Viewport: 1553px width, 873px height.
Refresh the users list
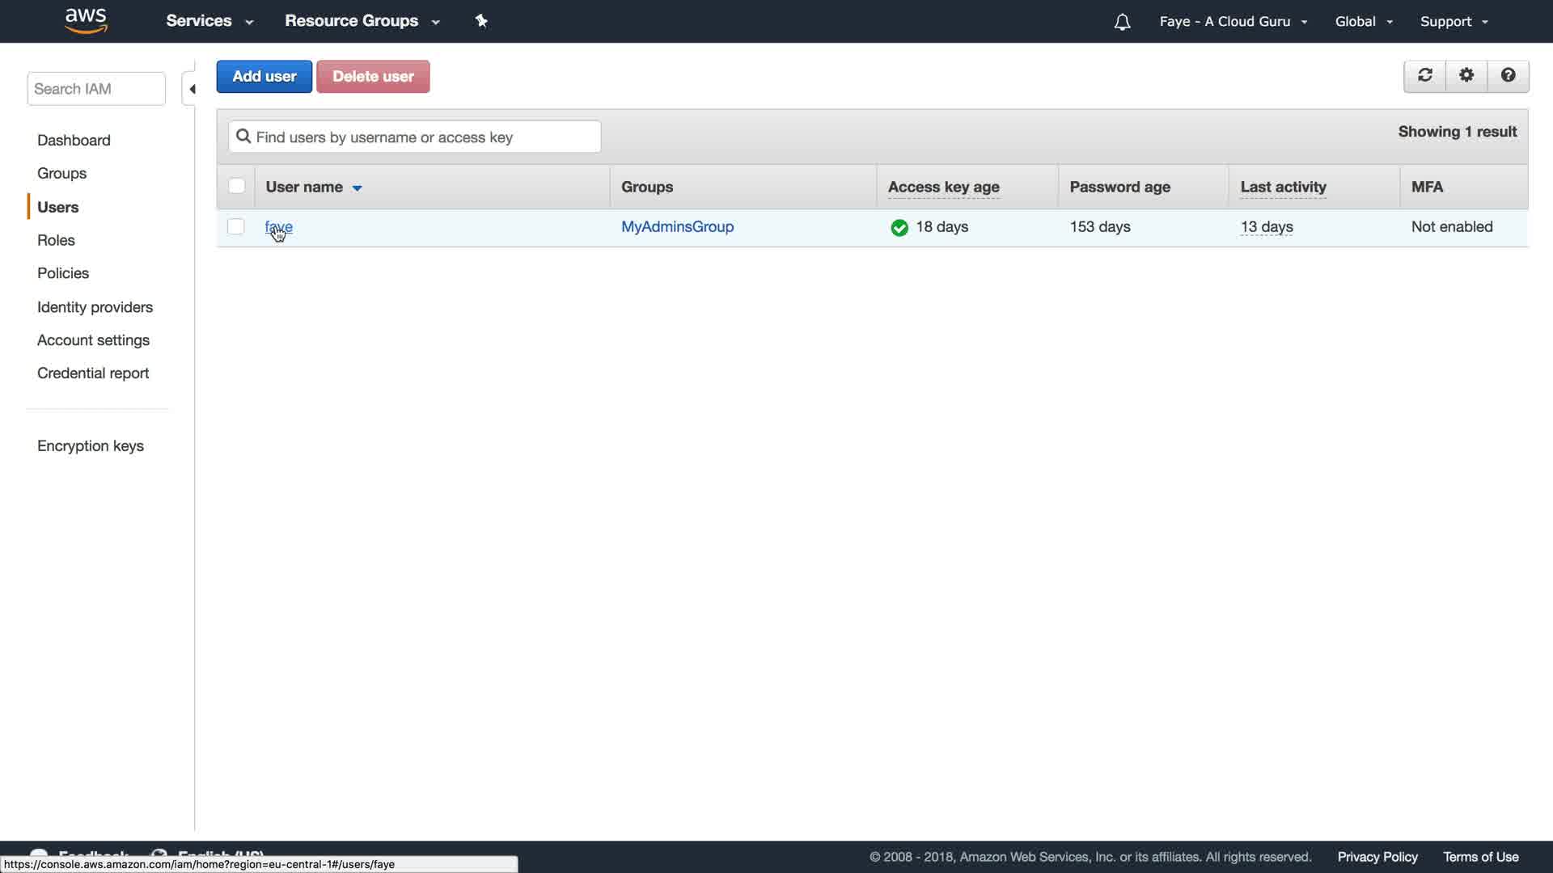pyautogui.click(x=1424, y=76)
